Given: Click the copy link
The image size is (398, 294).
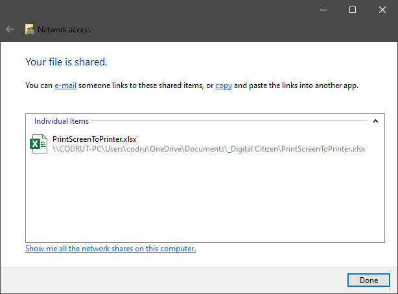Looking at the screenshot, I should [224, 85].
